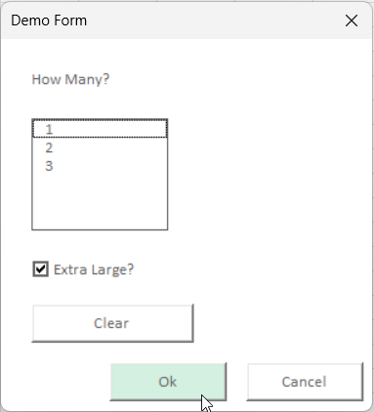
Task: Close the Demo Form dialog with X
Action: pyautogui.click(x=352, y=21)
